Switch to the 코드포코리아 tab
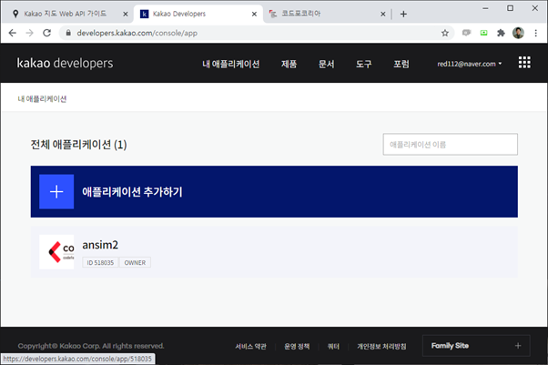Screen dimensions: 548x365 pos(301,14)
